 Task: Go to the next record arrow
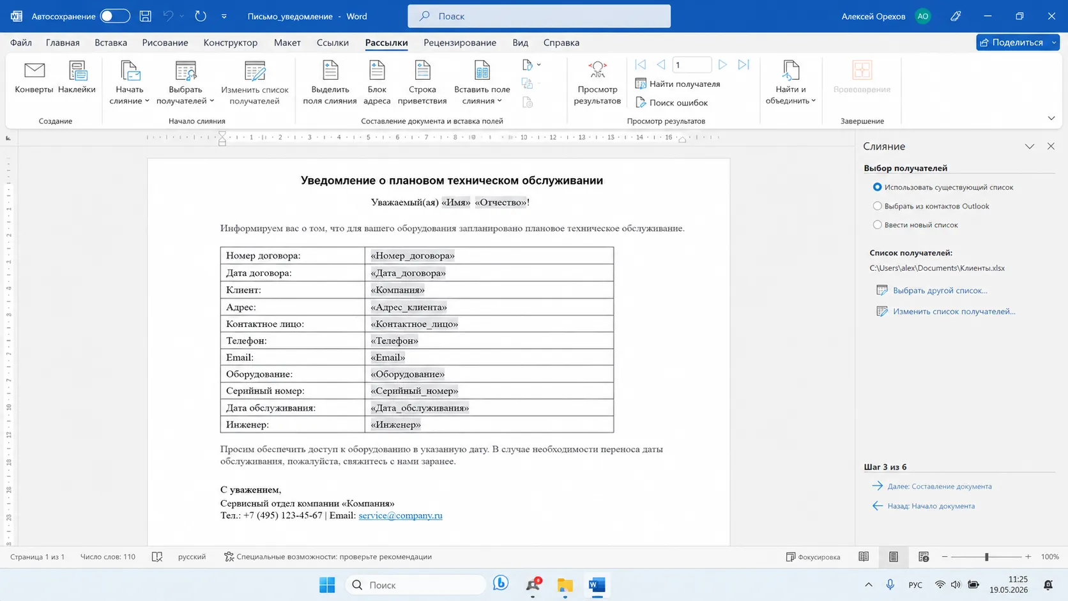click(x=722, y=65)
